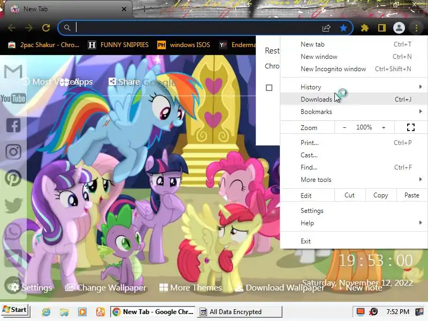Click the browser back arrow
Image resolution: width=428 pixels, height=321 pixels.
point(12,28)
